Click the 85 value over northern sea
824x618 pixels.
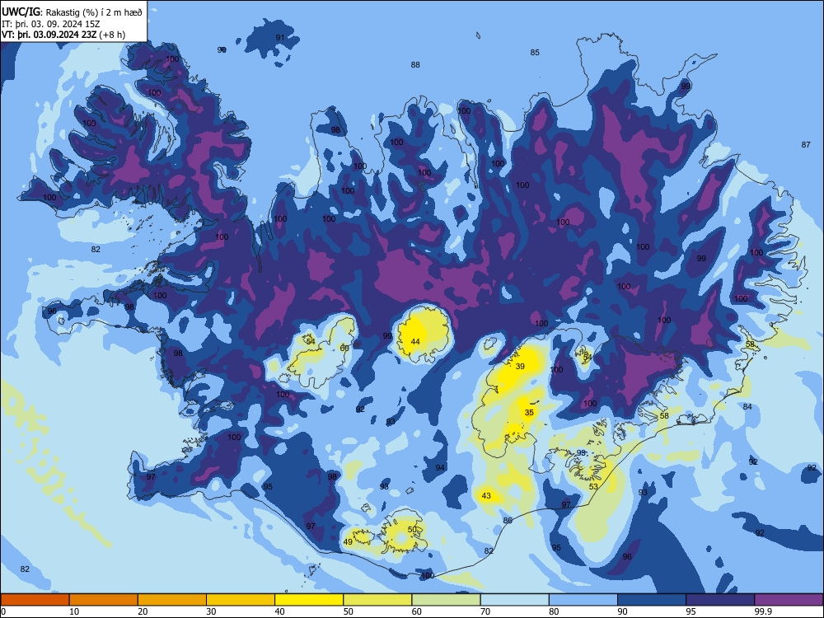click(x=535, y=52)
